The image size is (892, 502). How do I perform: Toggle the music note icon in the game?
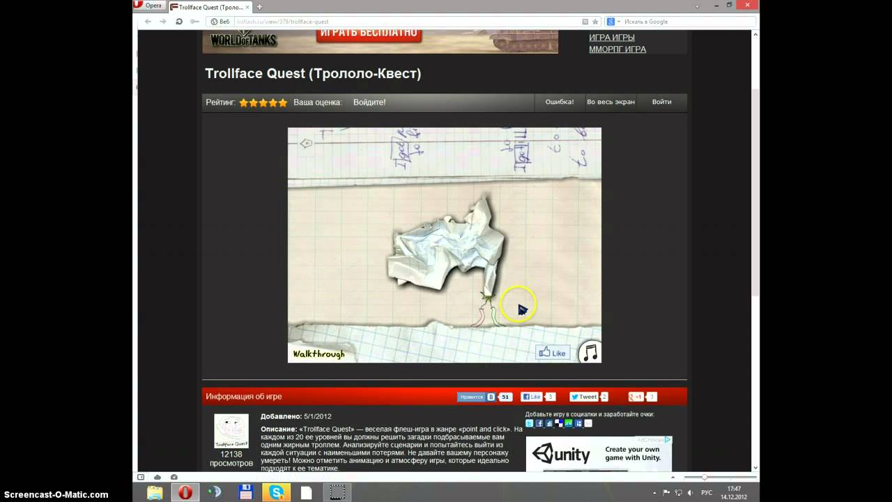click(x=590, y=352)
